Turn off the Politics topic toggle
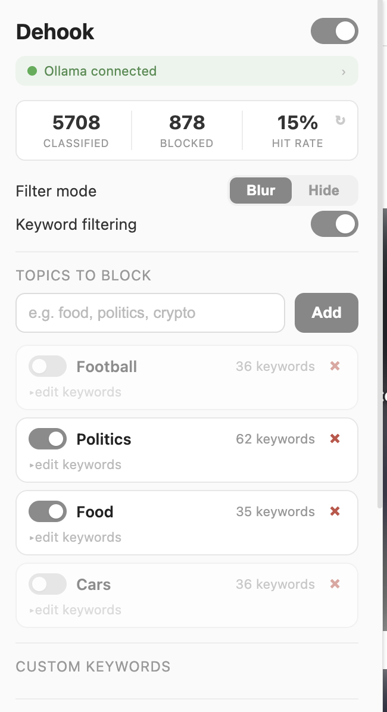 [47, 439]
